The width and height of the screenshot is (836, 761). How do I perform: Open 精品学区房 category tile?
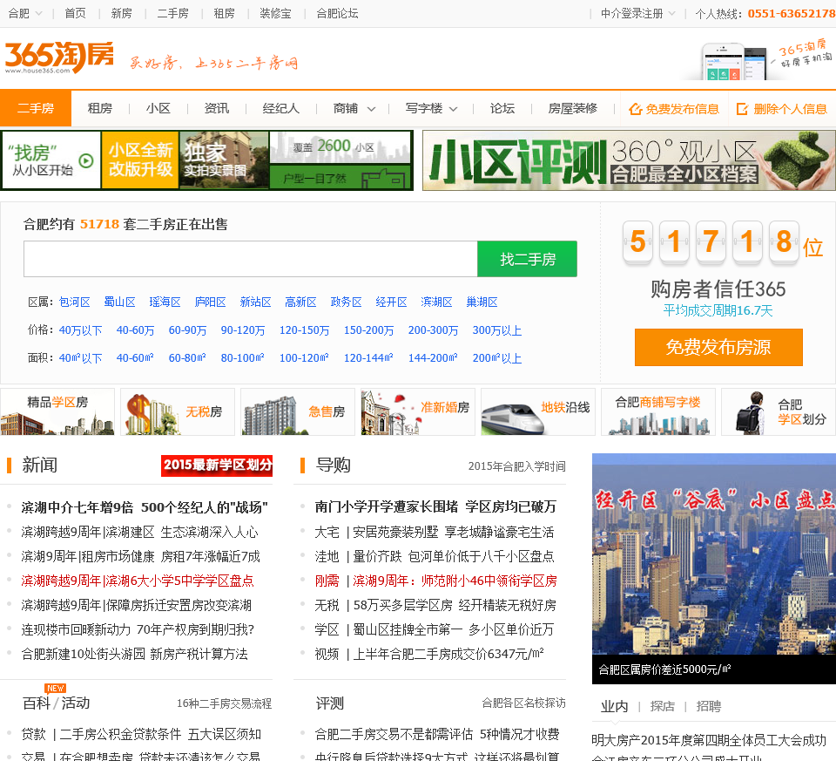tap(57, 412)
